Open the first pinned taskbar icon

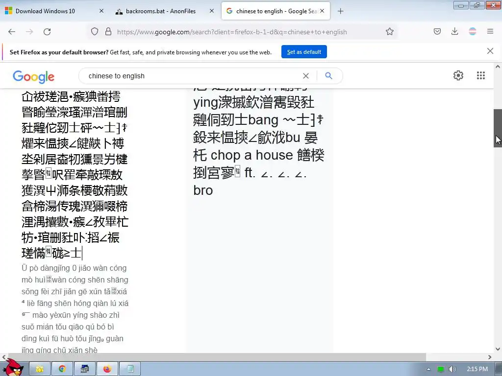pos(40,369)
